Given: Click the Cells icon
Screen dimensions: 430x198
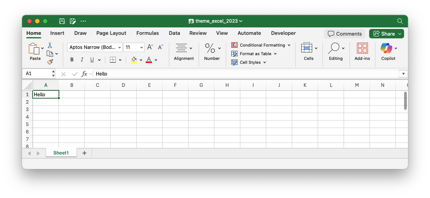Looking at the screenshot, I should (x=307, y=48).
